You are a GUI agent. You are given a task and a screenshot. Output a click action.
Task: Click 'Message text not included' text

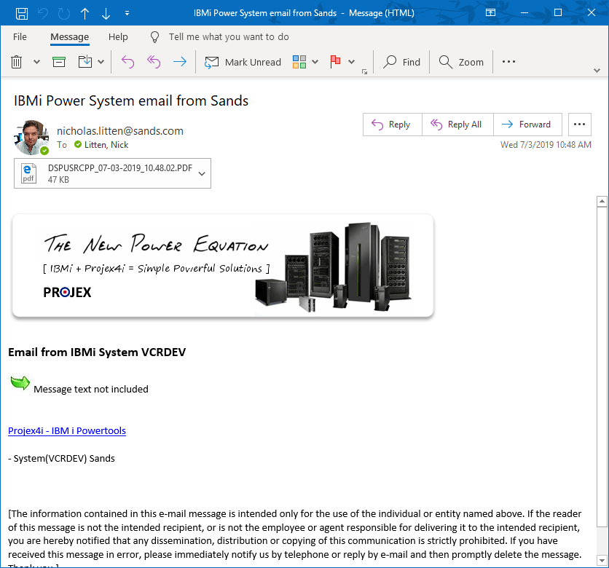(x=91, y=389)
